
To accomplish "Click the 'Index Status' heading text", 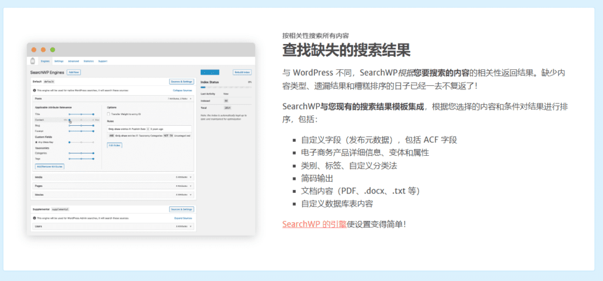I will (210, 82).
